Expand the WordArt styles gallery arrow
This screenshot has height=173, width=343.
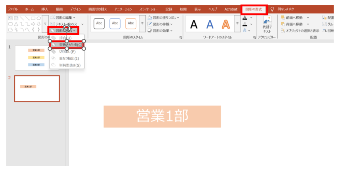tap(237, 24)
